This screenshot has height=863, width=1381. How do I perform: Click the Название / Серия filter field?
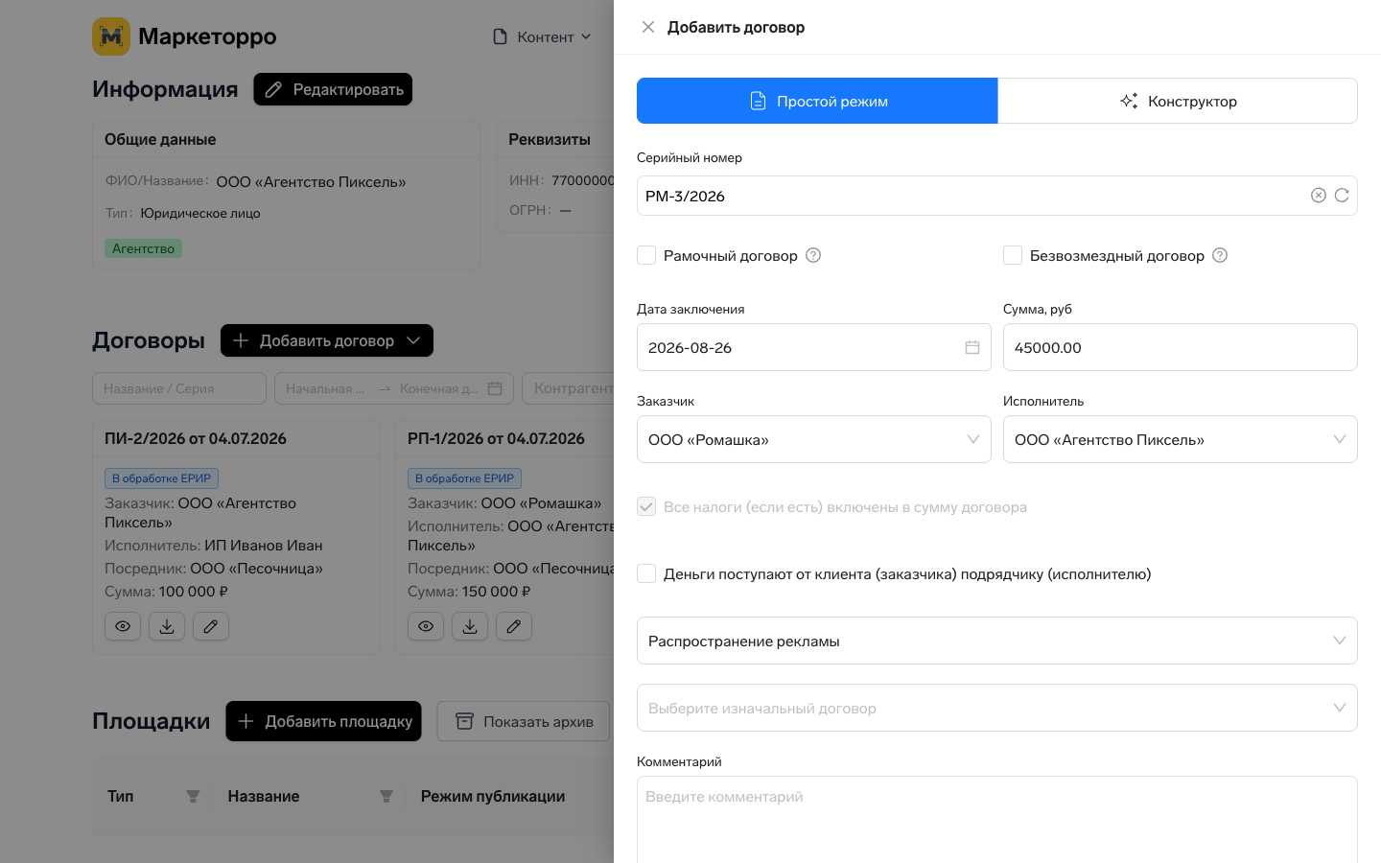tap(179, 388)
